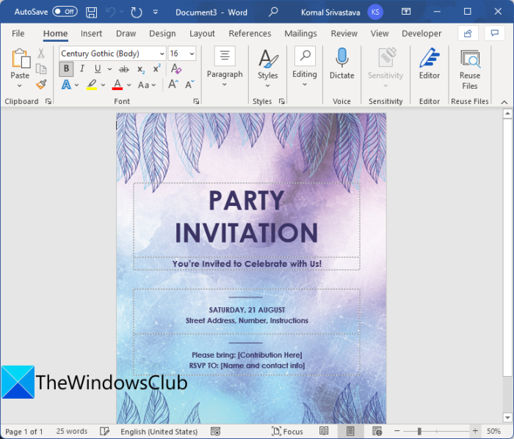Toggle Italic formatting
Image resolution: width=514 pixels, height=439 pixels.
coord(82,69)
